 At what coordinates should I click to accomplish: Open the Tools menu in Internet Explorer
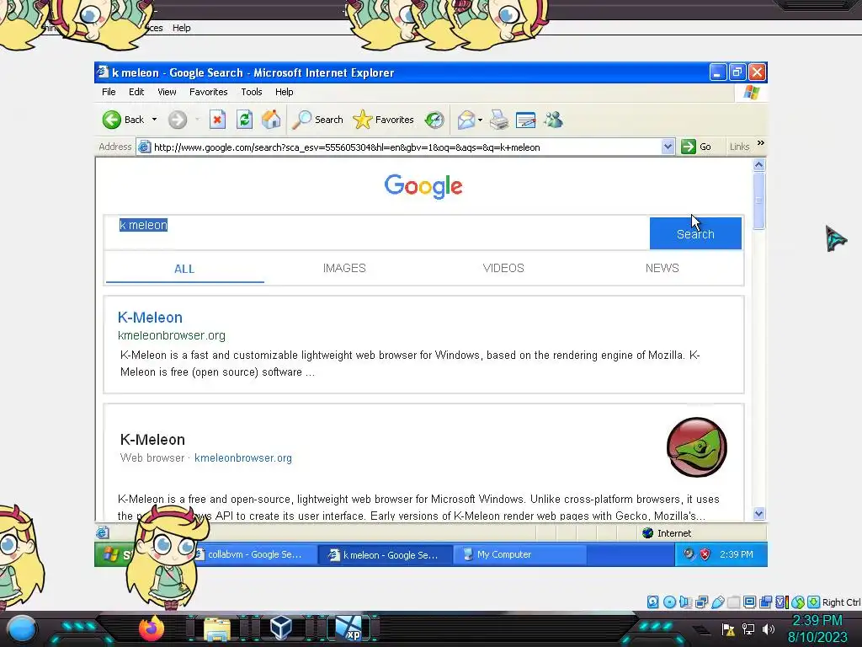click(251, 92)
